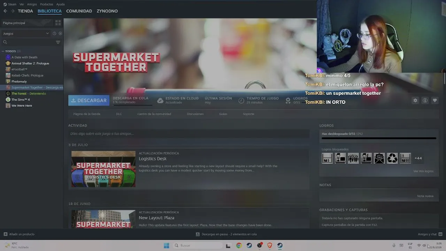The width and height of the screenshot is (446, 251).
Task: Select We Were Here
Action: [22, 106]
